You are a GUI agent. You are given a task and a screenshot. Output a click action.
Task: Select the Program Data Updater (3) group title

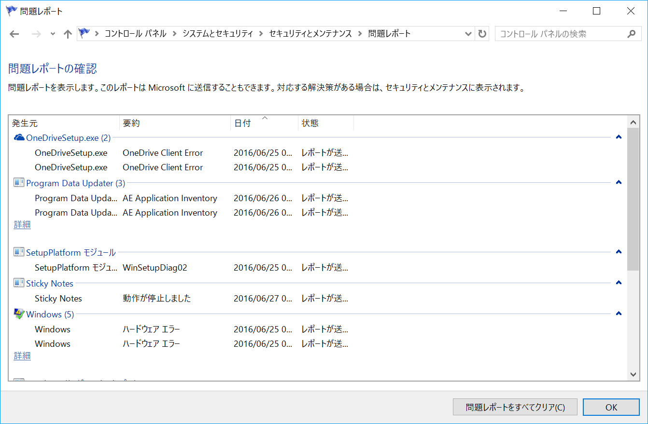coord(76,183)
